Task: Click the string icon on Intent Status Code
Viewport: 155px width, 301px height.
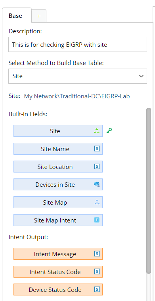Action: click(97, 272)
